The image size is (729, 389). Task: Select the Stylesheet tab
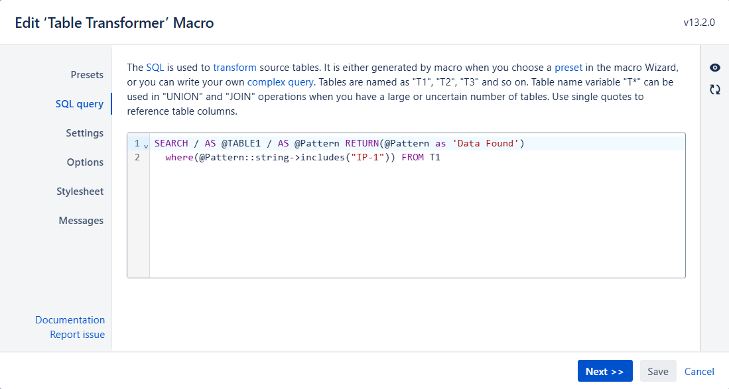coord(80,192)
